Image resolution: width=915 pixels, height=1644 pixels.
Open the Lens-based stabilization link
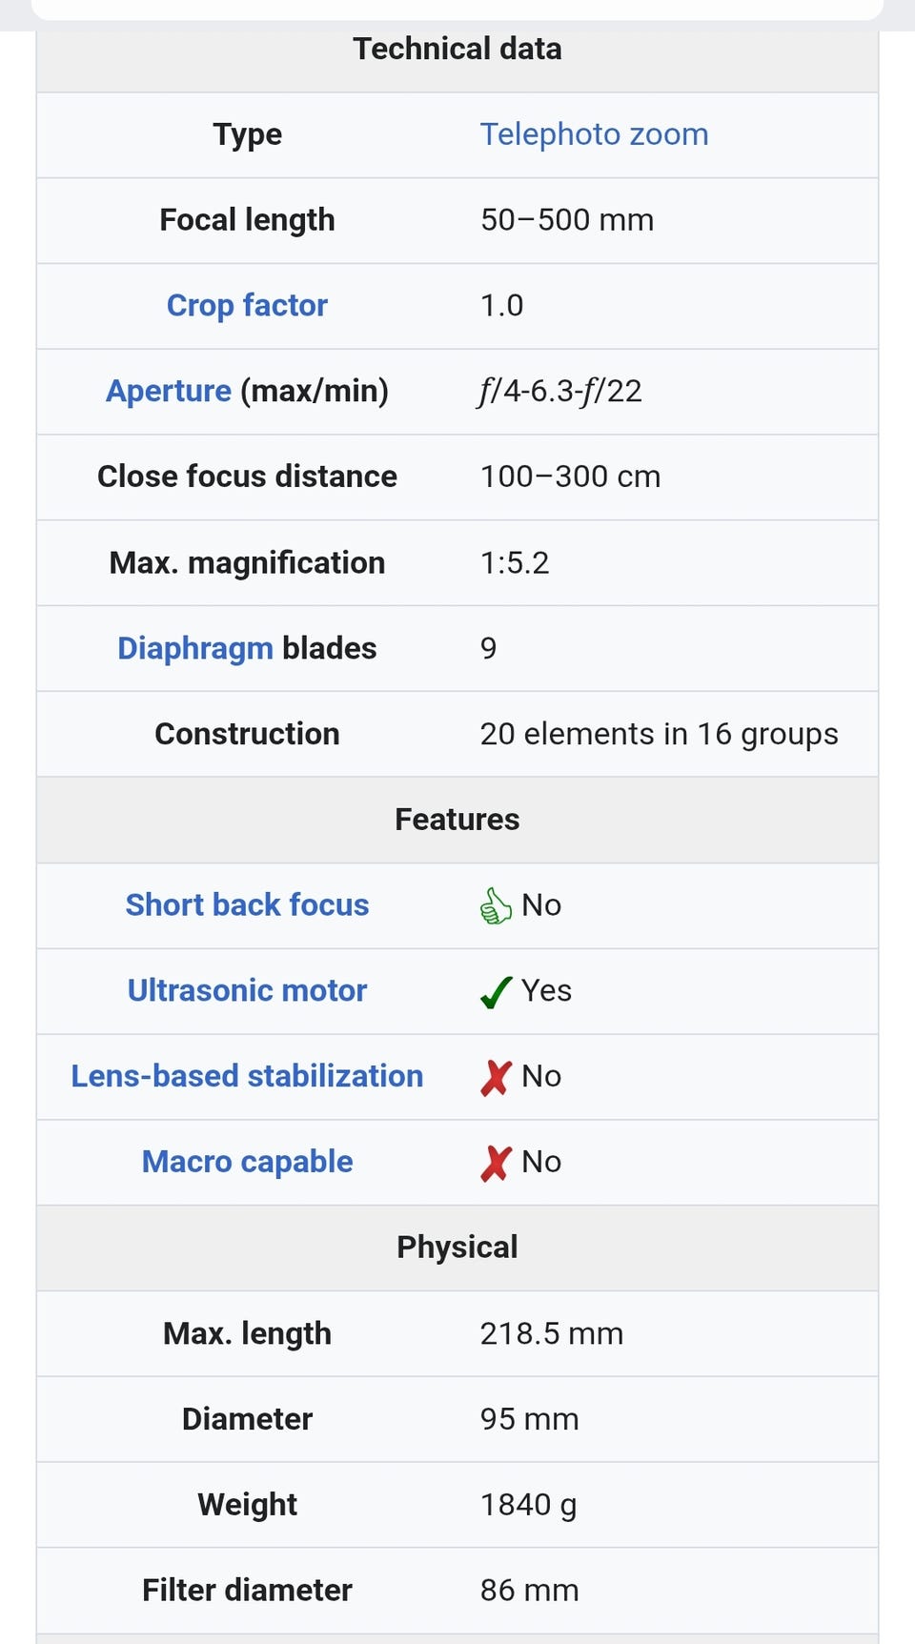coord(247,1076)
